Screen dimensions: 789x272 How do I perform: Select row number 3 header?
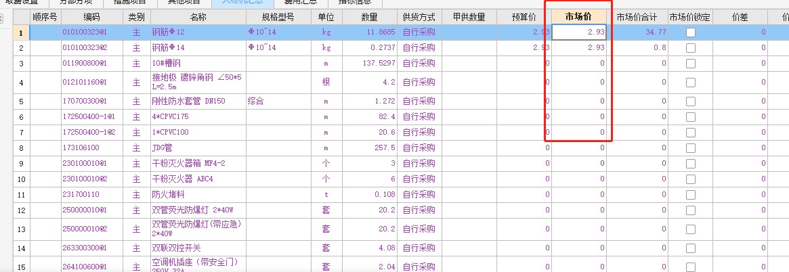click(x=21, y=64)
